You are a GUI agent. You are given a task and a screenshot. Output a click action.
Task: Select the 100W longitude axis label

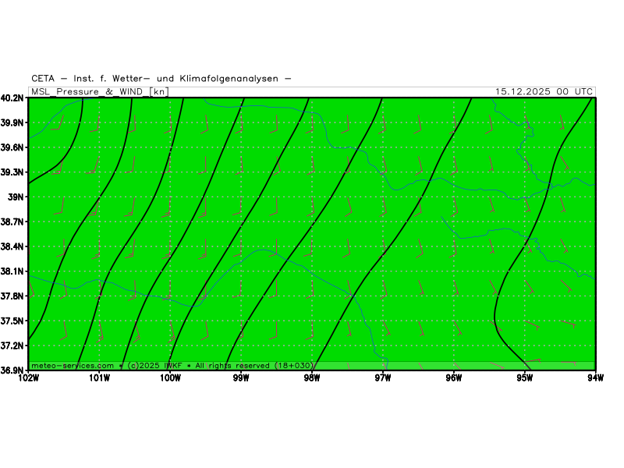(170, 379)
